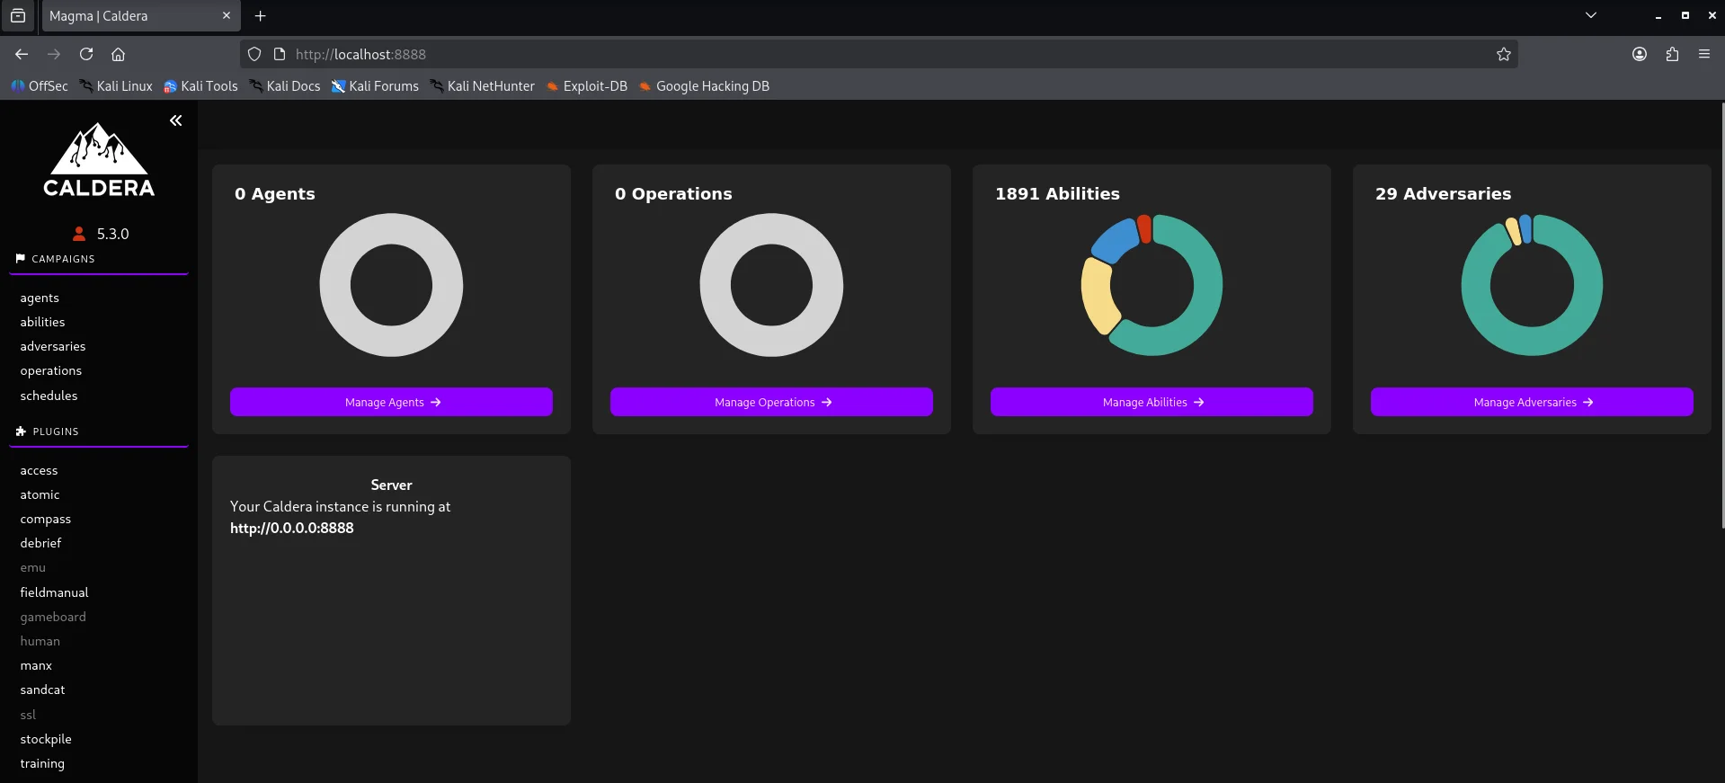Image resolution: width=1725 pixels, height=783 pixels.
Task: Open adversaries in sidebar
Action: [53, 346]
